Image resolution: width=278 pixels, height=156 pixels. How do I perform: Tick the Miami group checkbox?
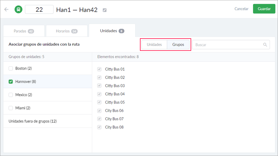[x=11, y=108]
